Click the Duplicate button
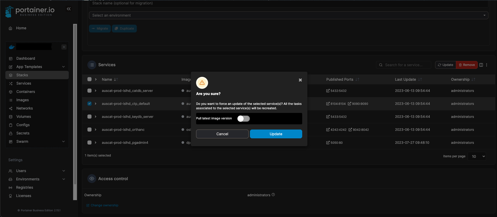The height and width of the screenshot is (217, 497). 124,29
